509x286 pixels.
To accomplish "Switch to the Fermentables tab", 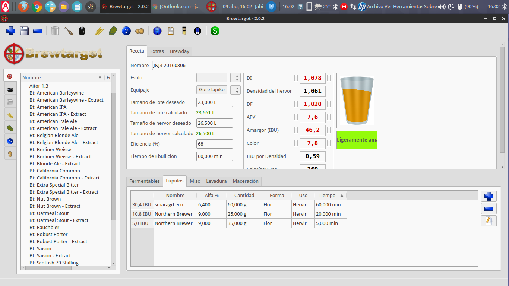I will (x=144, y=181).
